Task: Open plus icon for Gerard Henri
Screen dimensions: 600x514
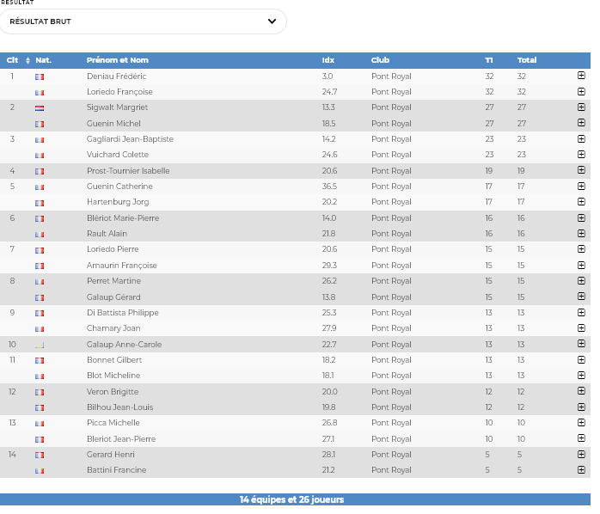Action: tap(581, 455)
